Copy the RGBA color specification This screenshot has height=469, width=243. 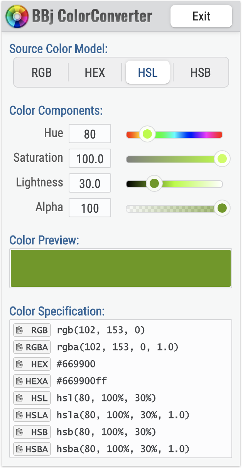point(32,347)
